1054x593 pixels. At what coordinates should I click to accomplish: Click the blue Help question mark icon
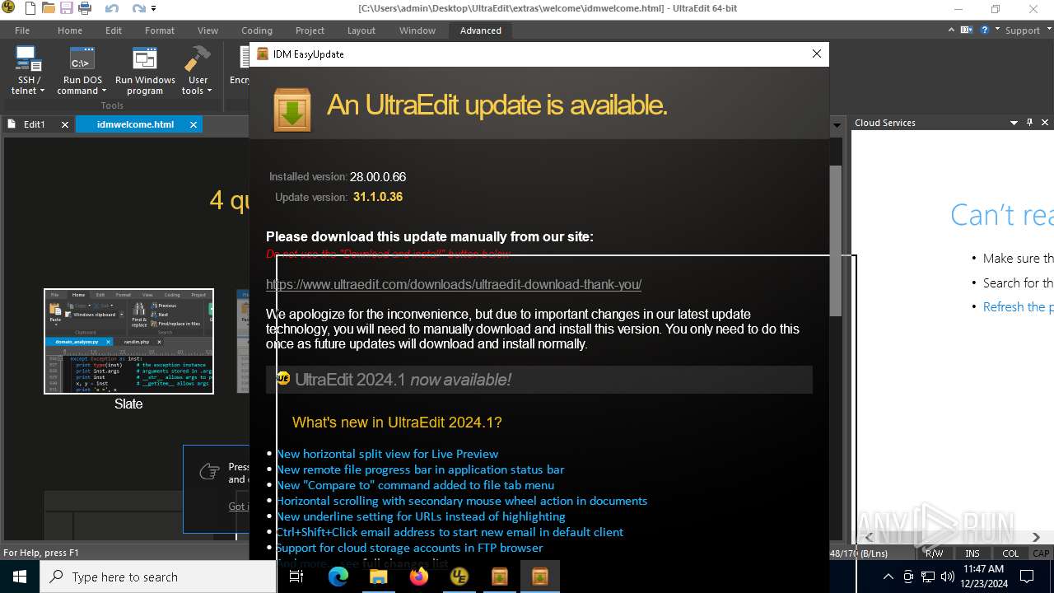(984, 30)
